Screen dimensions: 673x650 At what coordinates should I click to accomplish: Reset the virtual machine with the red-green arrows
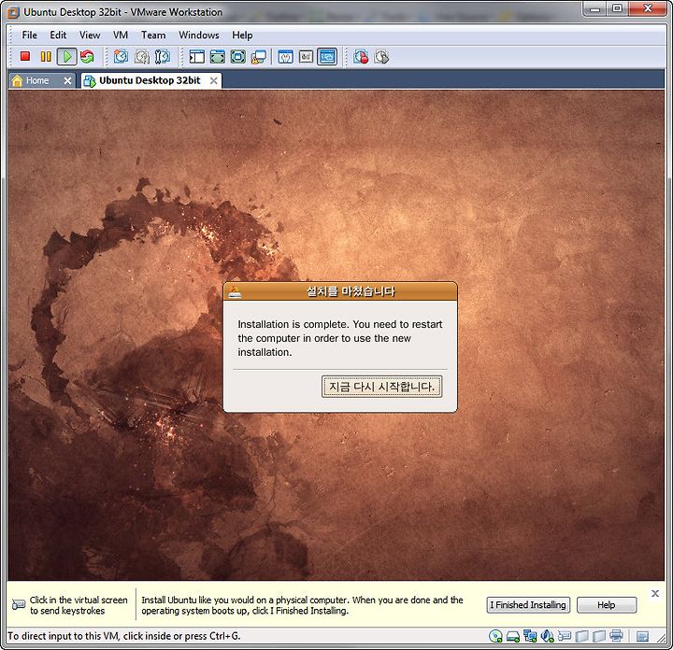tap(87, 57)
